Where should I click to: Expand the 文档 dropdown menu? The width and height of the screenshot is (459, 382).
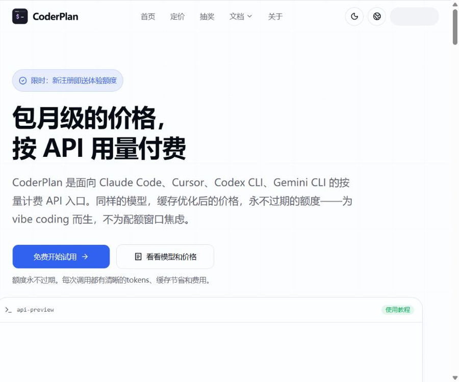241,17
